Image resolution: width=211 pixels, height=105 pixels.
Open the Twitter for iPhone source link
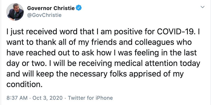point(90,98)
